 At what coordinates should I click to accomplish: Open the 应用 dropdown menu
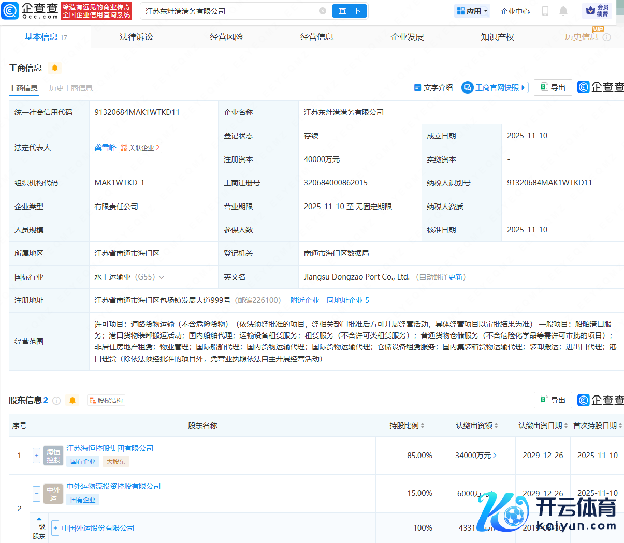(472, 11)
